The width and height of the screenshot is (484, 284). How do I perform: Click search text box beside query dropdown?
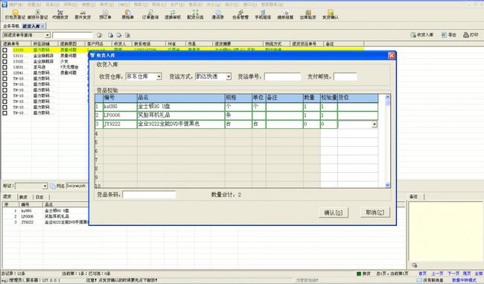72,35
